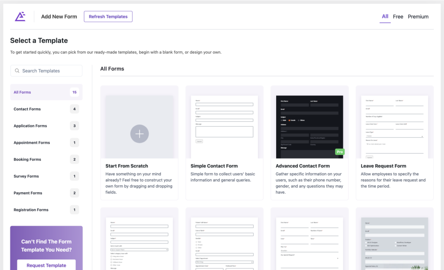Focus the Search Templates field
This screenshot has width=444, height=270.
pyautogui.click(x=46, y=71)
